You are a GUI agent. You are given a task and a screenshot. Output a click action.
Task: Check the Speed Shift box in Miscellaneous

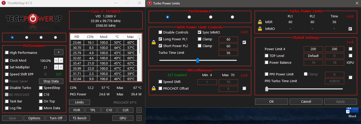click(160, 82)
